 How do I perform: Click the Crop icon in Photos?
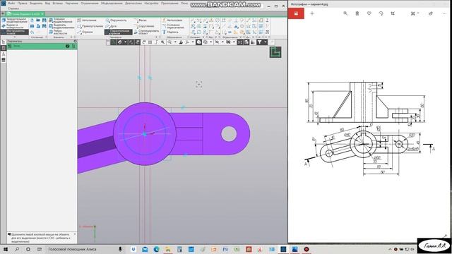(x=393, y=13)
